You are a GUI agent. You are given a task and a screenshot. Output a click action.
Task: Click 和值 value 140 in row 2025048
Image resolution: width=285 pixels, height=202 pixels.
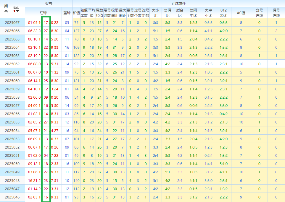pyautogui.click(x=76, y=181)
